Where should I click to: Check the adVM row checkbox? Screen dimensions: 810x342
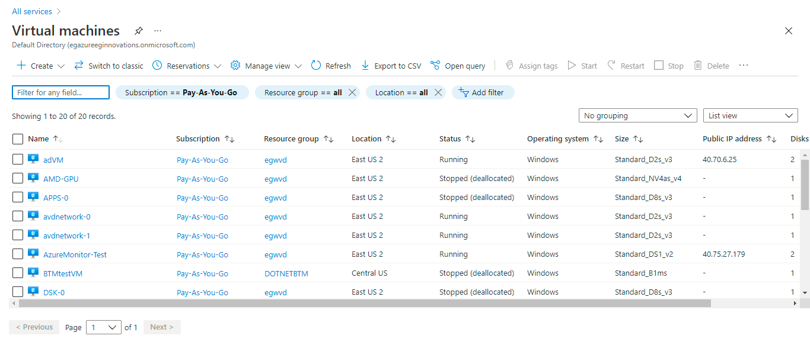(x=18, y=159)
